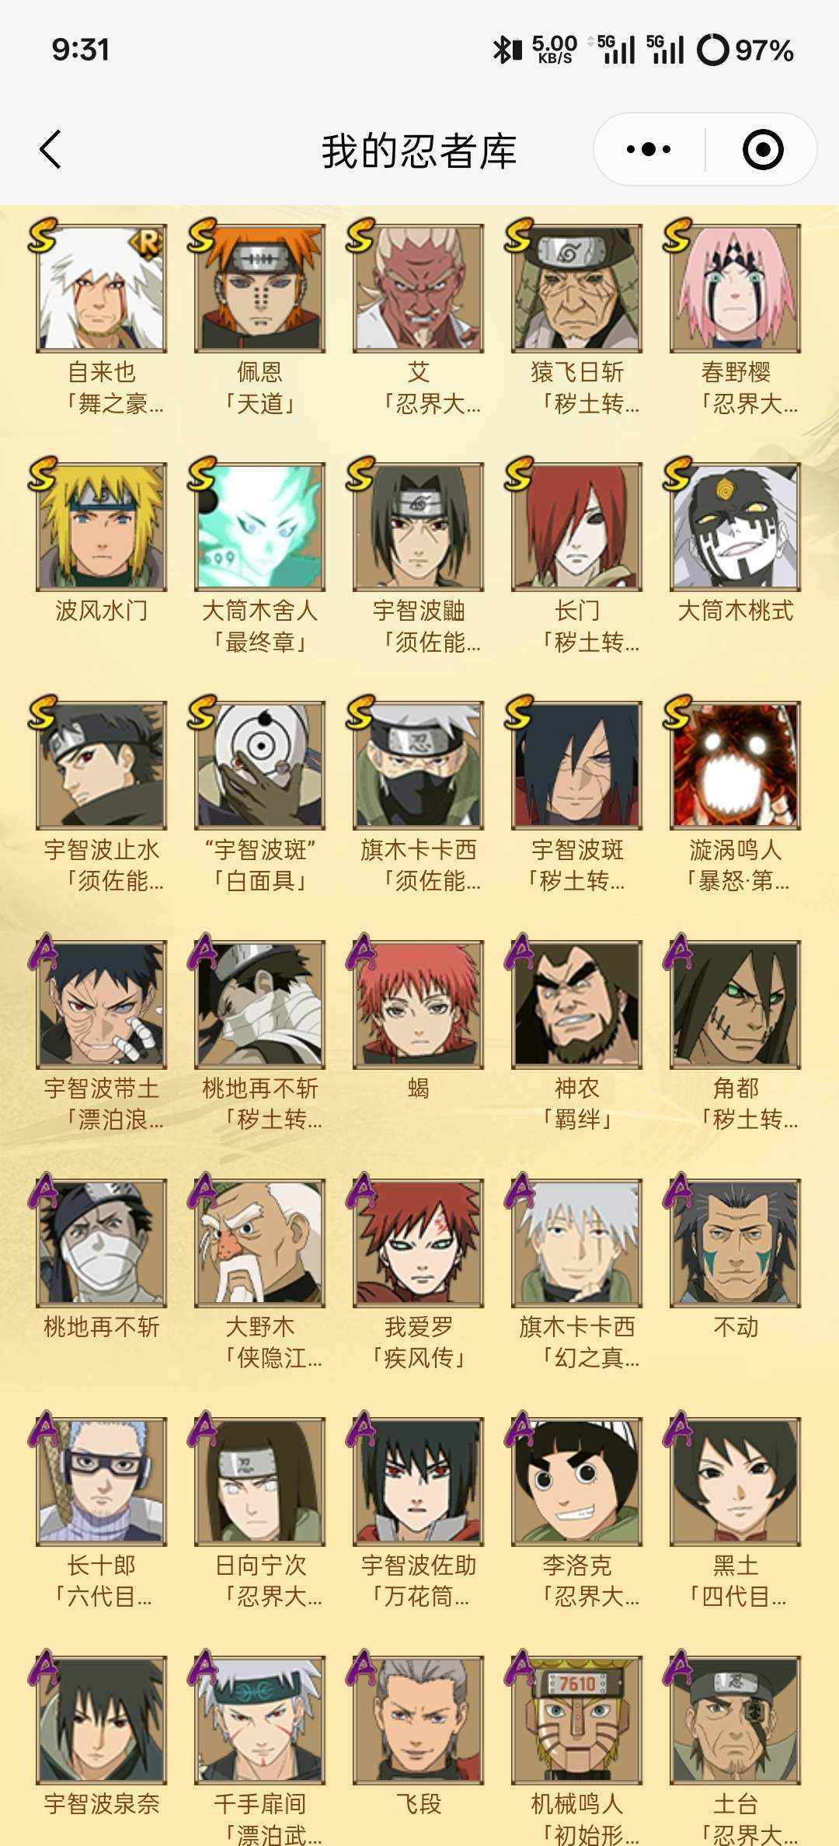839x1846 pixels.
Task: Select the 旗木卡卡西 S-rank portrait
Action: [x=419, y=765]
